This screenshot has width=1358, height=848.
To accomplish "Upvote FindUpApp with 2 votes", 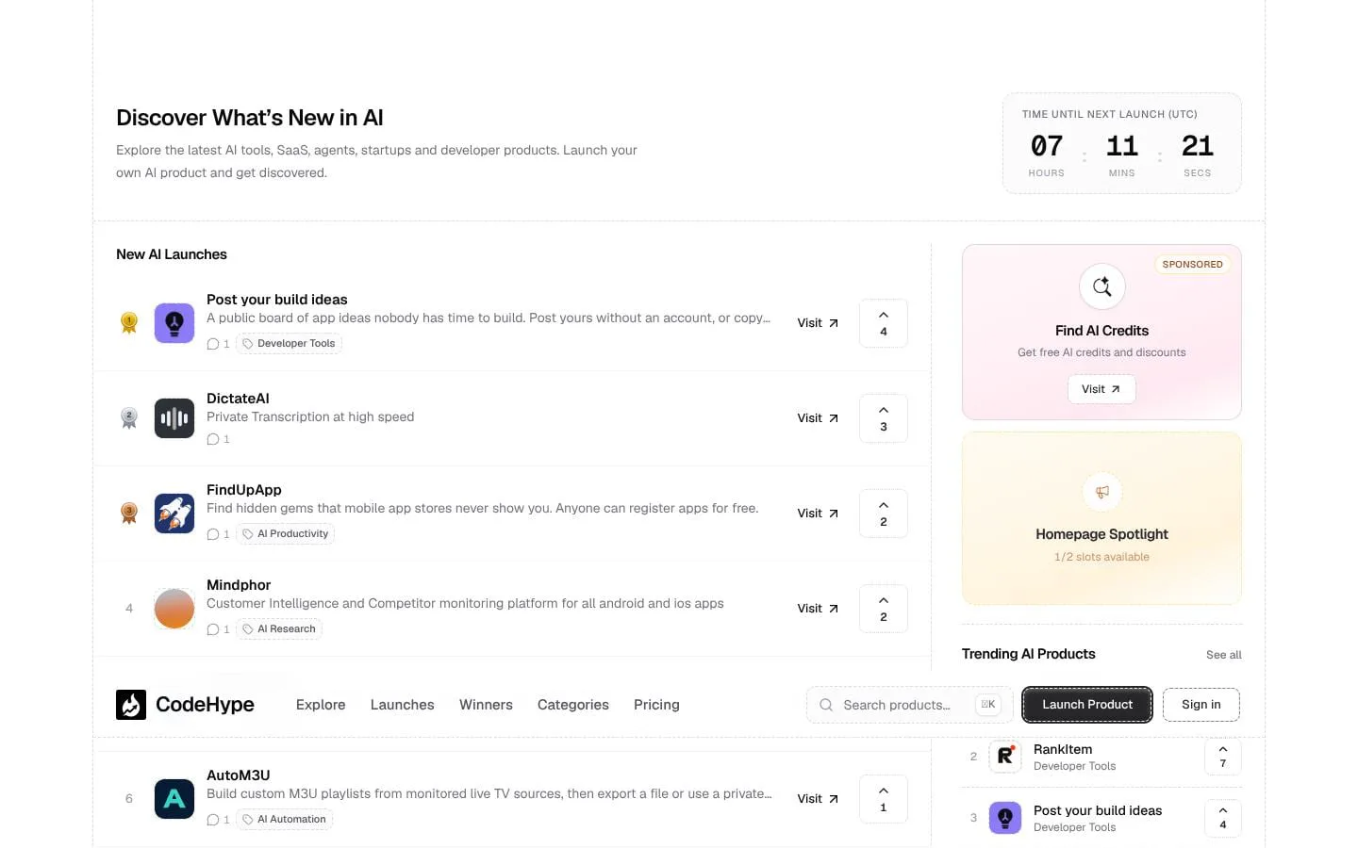I will pyautogui.click(x=884, y=514).
